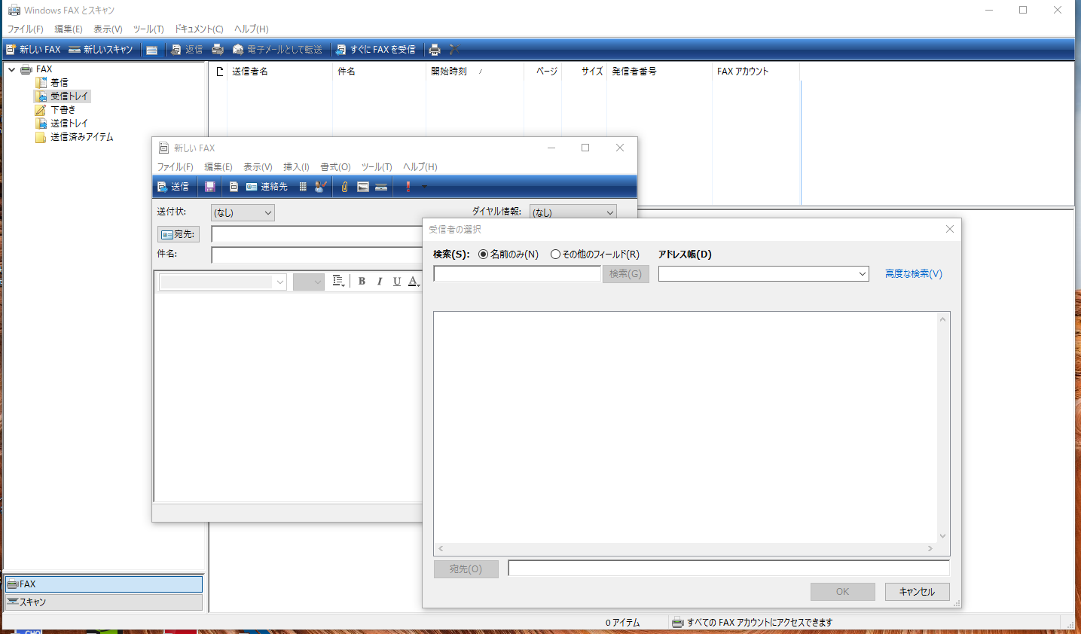Image resolution: width=1081 pixels, height=634 pixels.
Task: Click the 宛先 recipient input field in new fax
Action: point(316,234)
